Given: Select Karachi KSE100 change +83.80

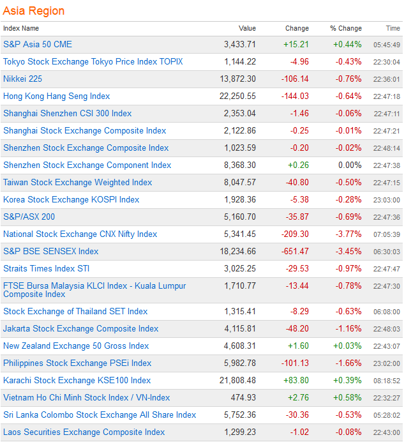Looking at the screenshot, I should [296, 380].
